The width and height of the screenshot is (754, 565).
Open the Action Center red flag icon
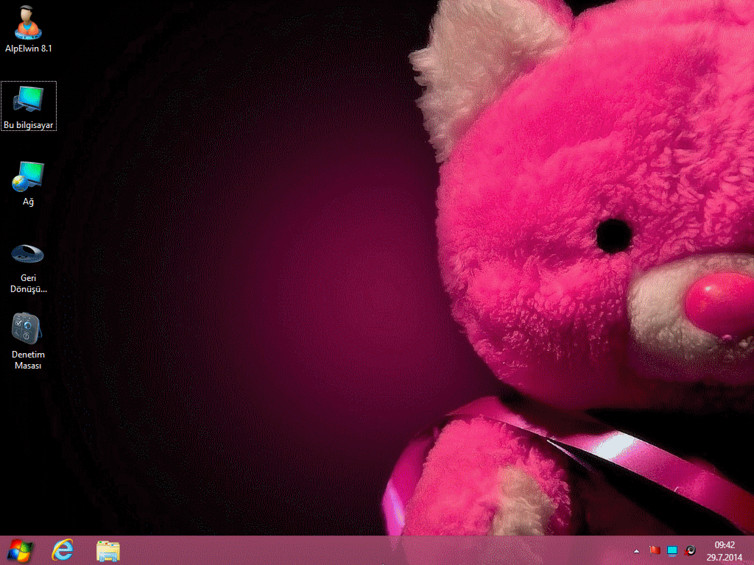pyautogui.click(x=655, y=550)
